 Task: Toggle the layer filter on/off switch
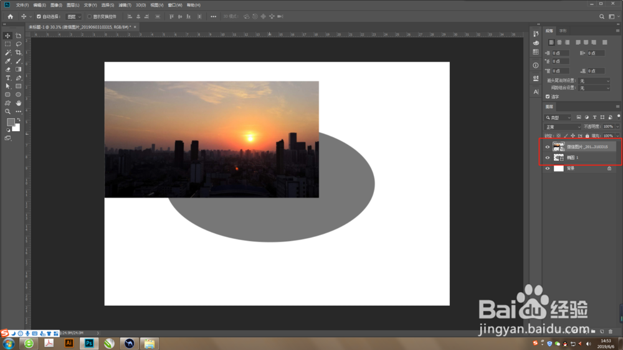tap(618, 116)
